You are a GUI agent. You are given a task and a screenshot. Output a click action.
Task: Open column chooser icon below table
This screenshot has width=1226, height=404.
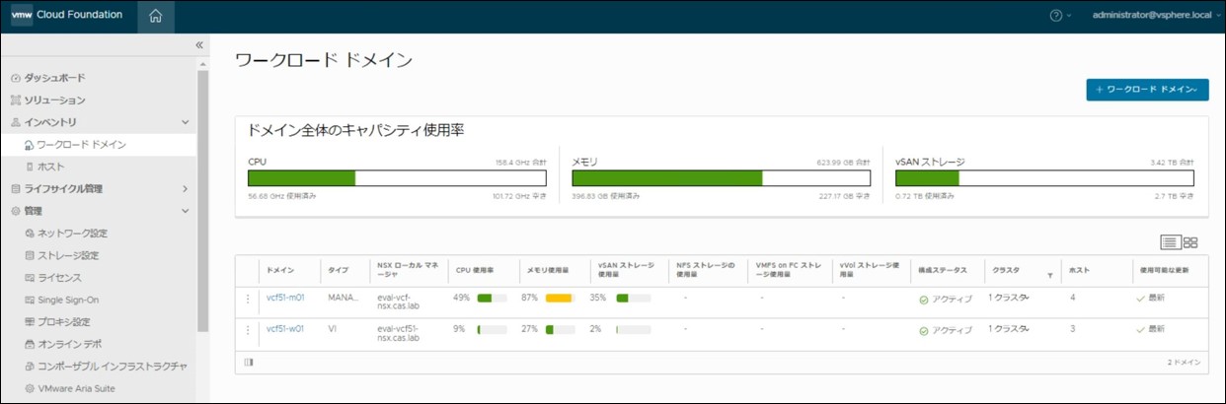pos(248,362)
